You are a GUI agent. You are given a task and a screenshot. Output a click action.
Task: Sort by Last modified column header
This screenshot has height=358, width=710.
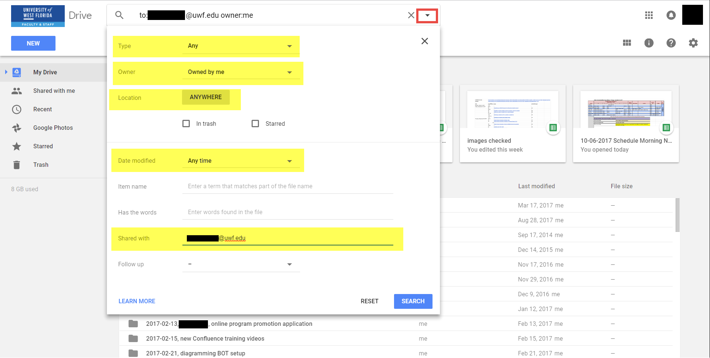click(536, 186)
